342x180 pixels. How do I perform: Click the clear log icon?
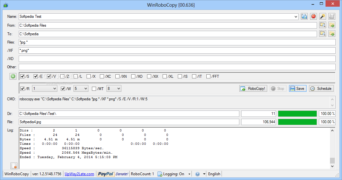pyautogui.click(x=14, y=166)
